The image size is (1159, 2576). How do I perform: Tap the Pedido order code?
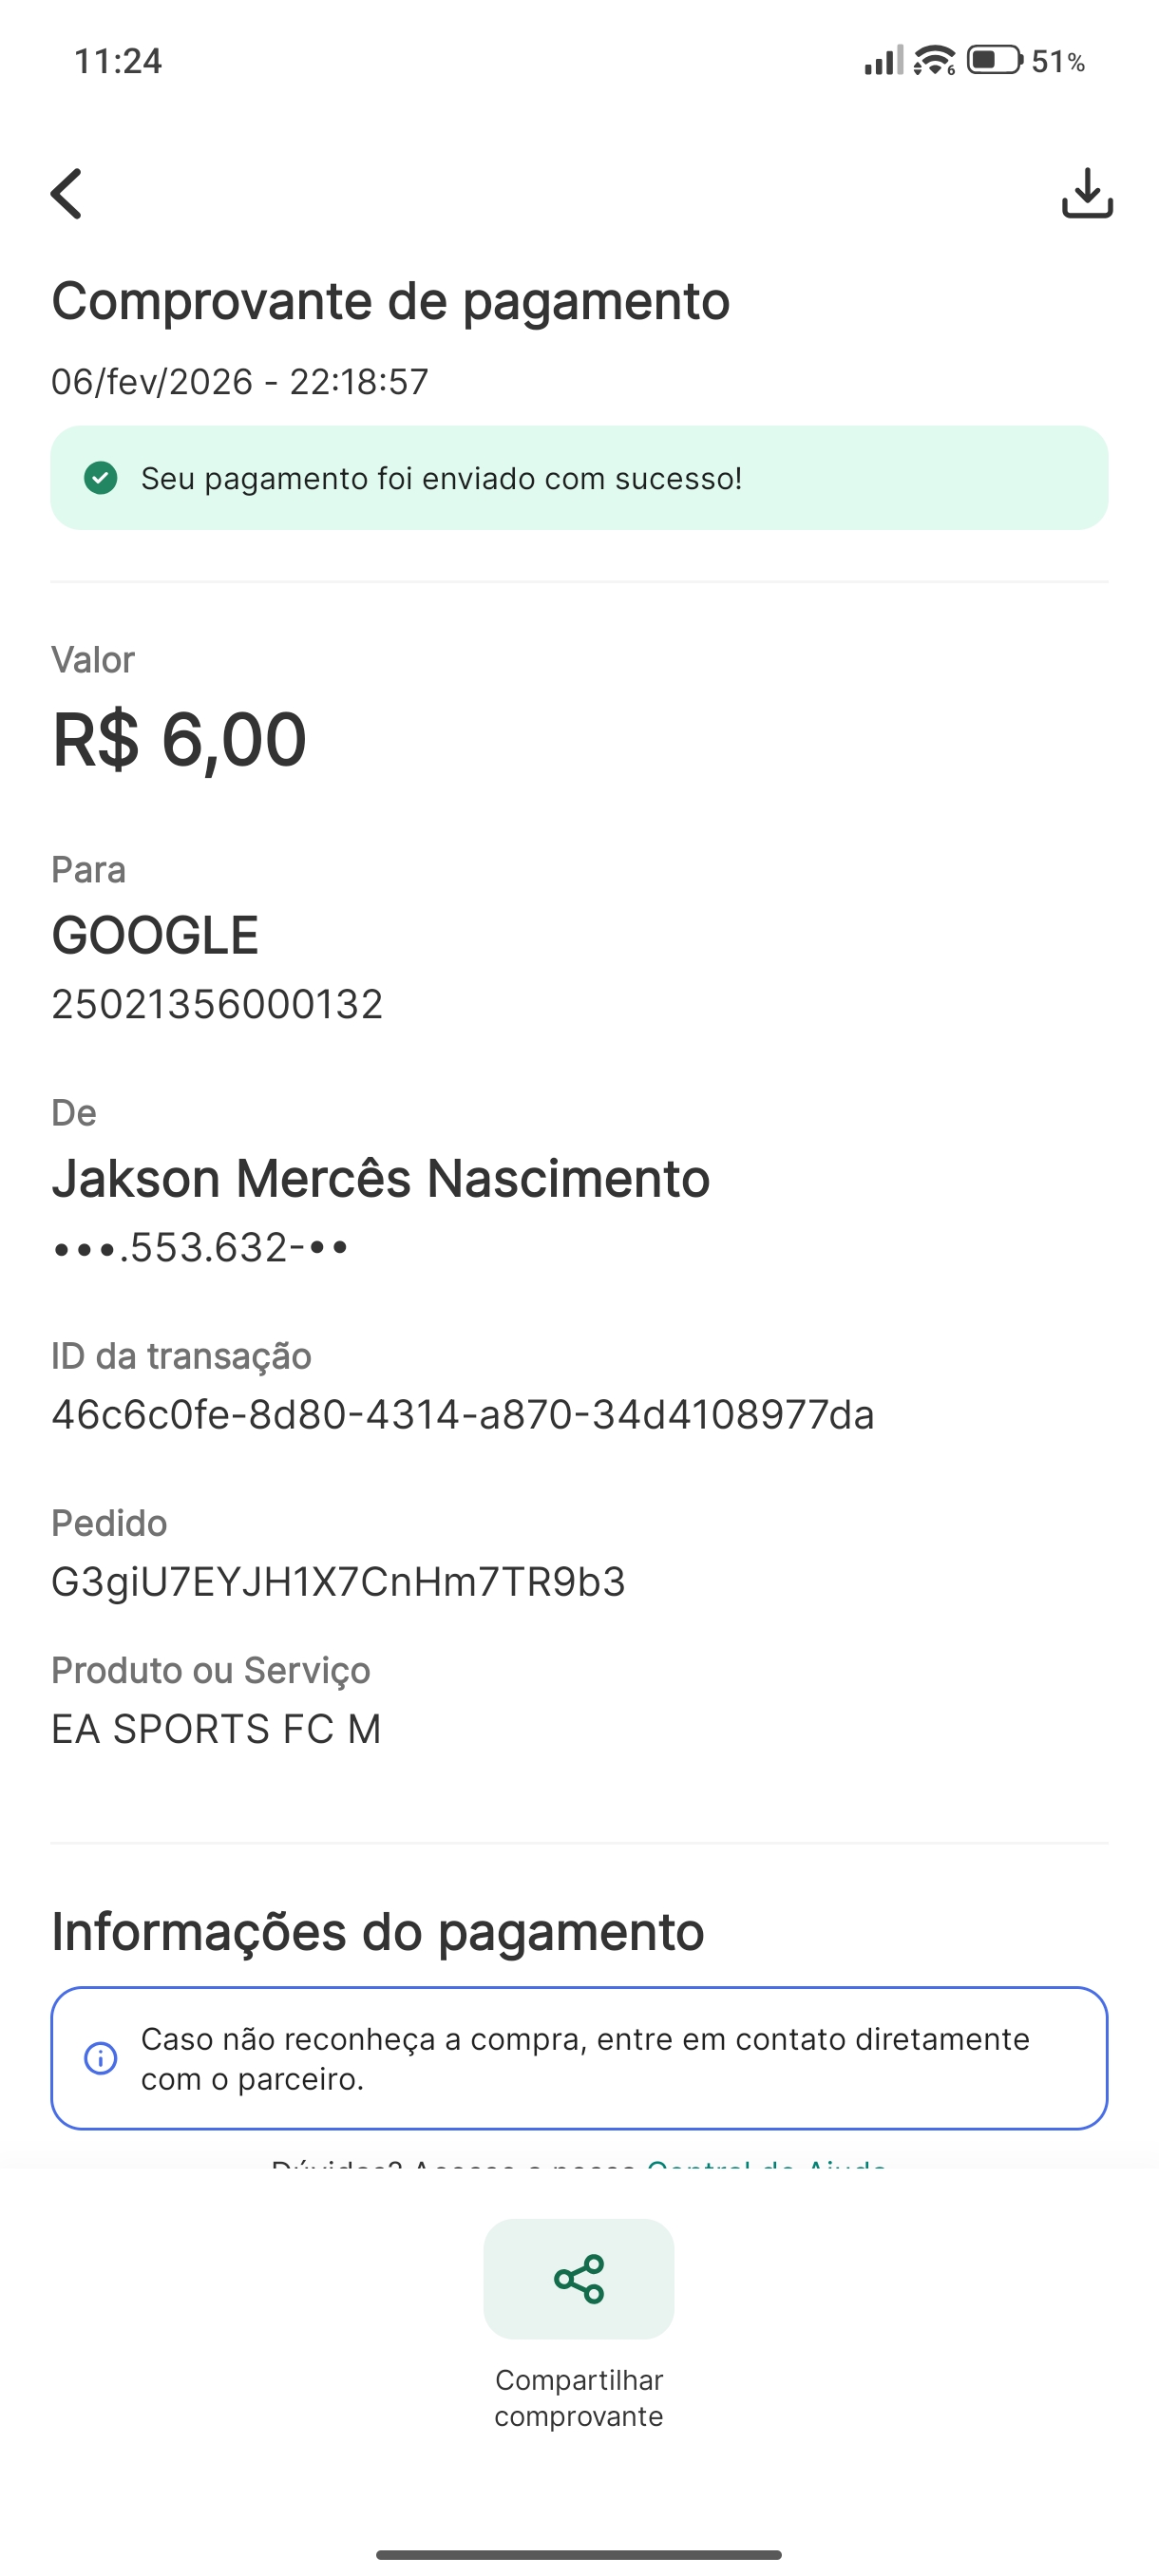338,1582
